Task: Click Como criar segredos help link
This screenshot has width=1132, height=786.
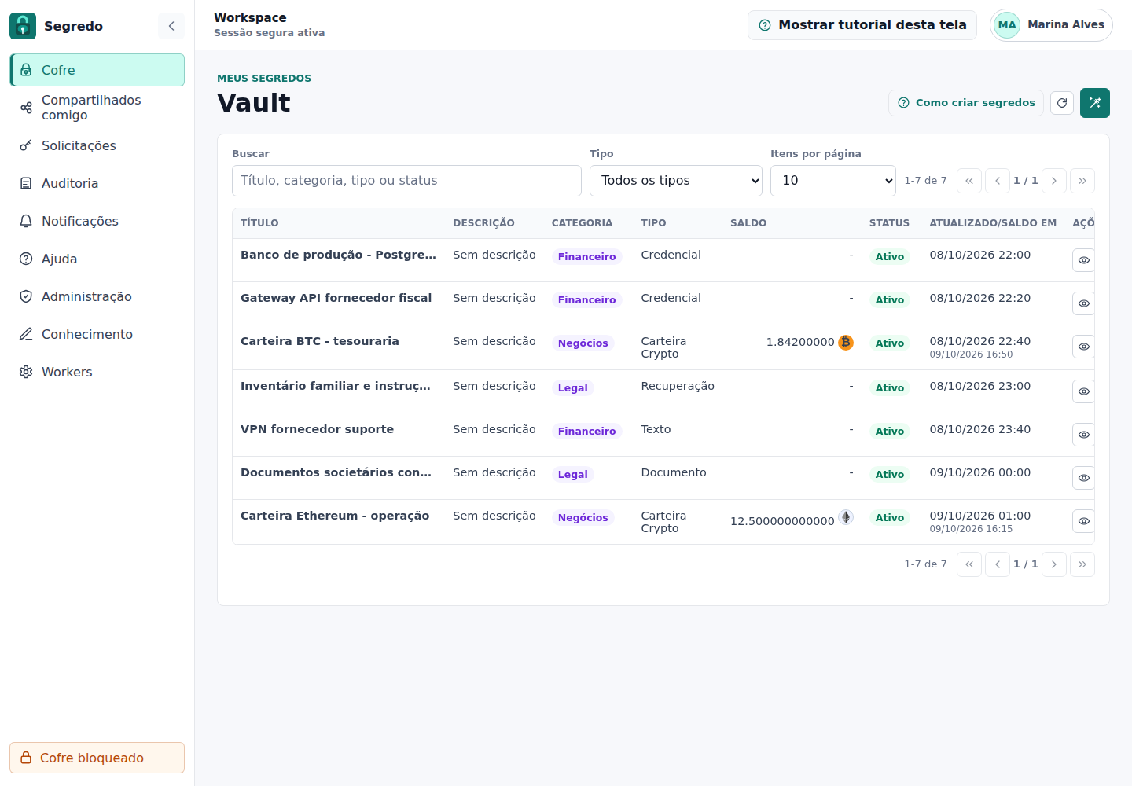Action: [x=966, y=103]
